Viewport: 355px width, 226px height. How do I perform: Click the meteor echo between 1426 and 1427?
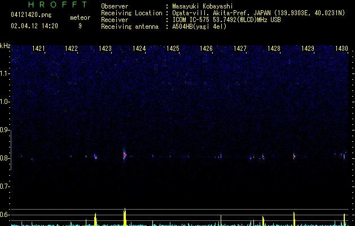(x=221, y=156)
